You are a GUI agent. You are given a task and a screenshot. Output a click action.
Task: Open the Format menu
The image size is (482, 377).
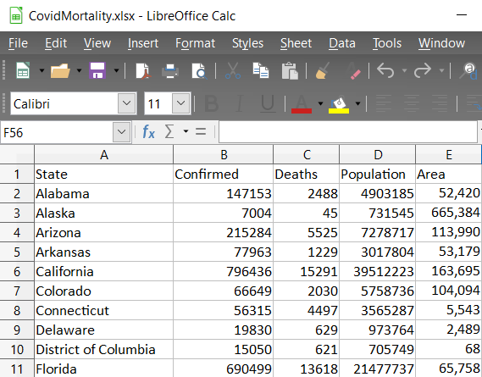[195, 43]
